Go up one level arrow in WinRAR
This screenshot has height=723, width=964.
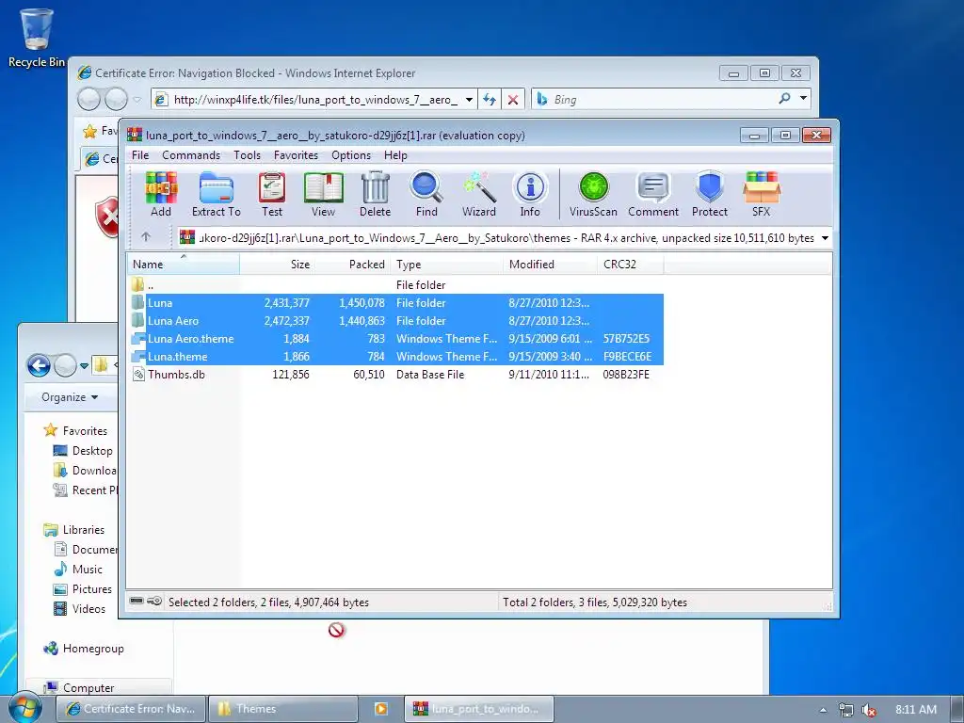[x=146, y=236]
